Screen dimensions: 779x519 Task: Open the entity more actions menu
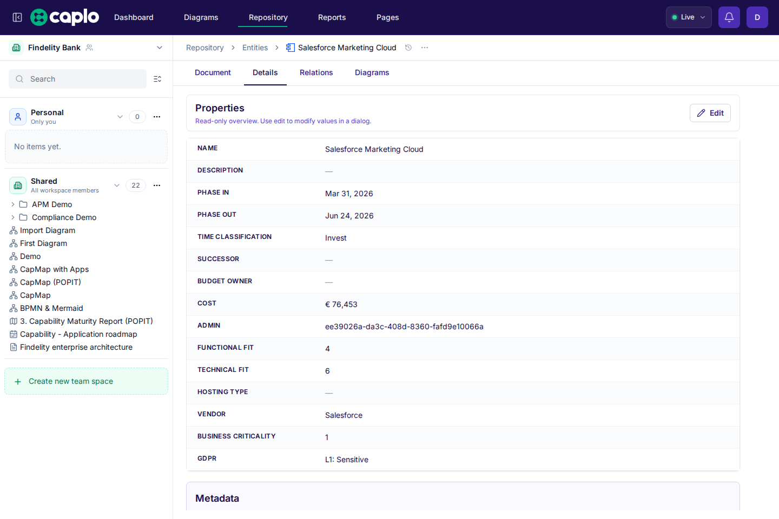tap(425, 48)
